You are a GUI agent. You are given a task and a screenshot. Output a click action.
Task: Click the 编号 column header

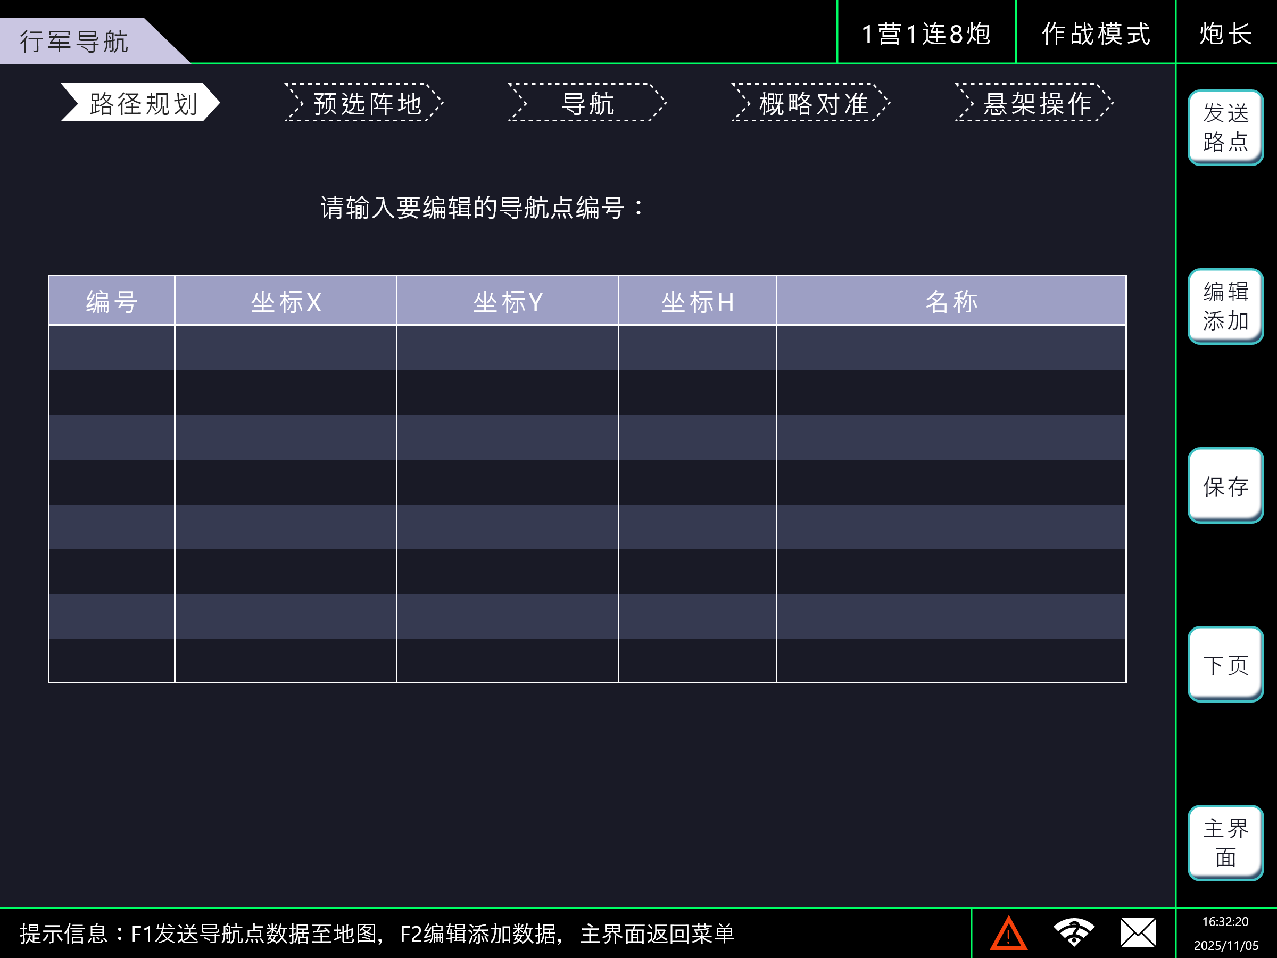(x=112, y=301)
